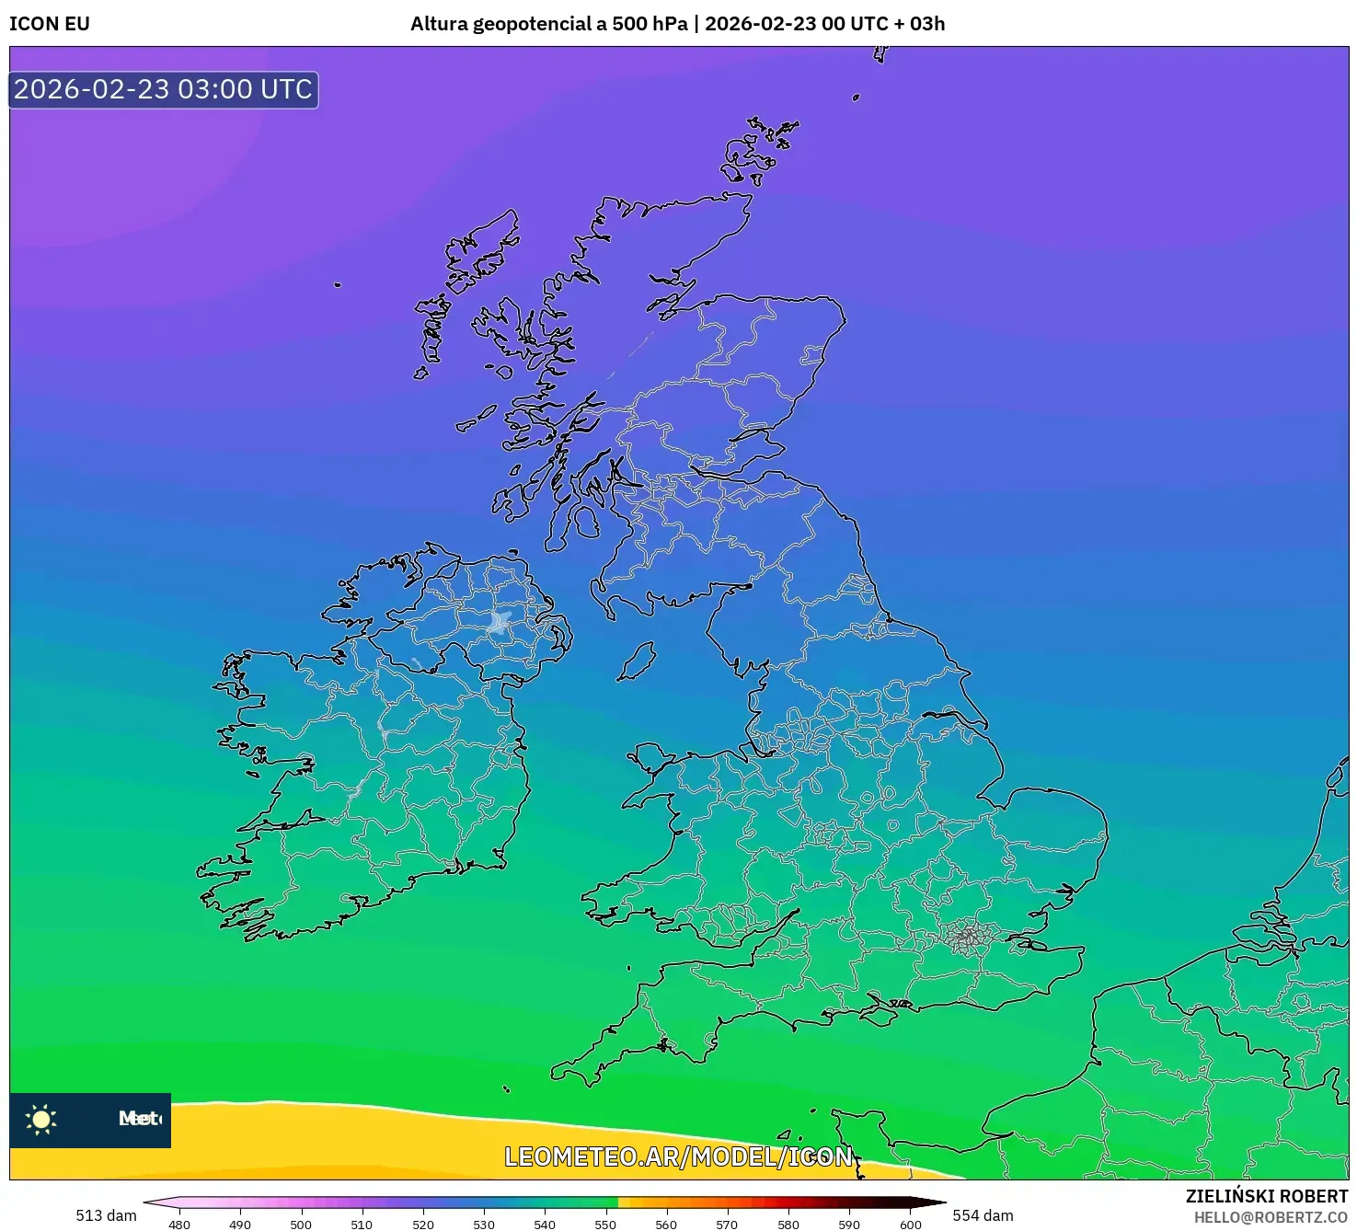This screenshot has height=1231, width=1357.
Task: Click the 513 dam minimum label
Action: 106,1215
